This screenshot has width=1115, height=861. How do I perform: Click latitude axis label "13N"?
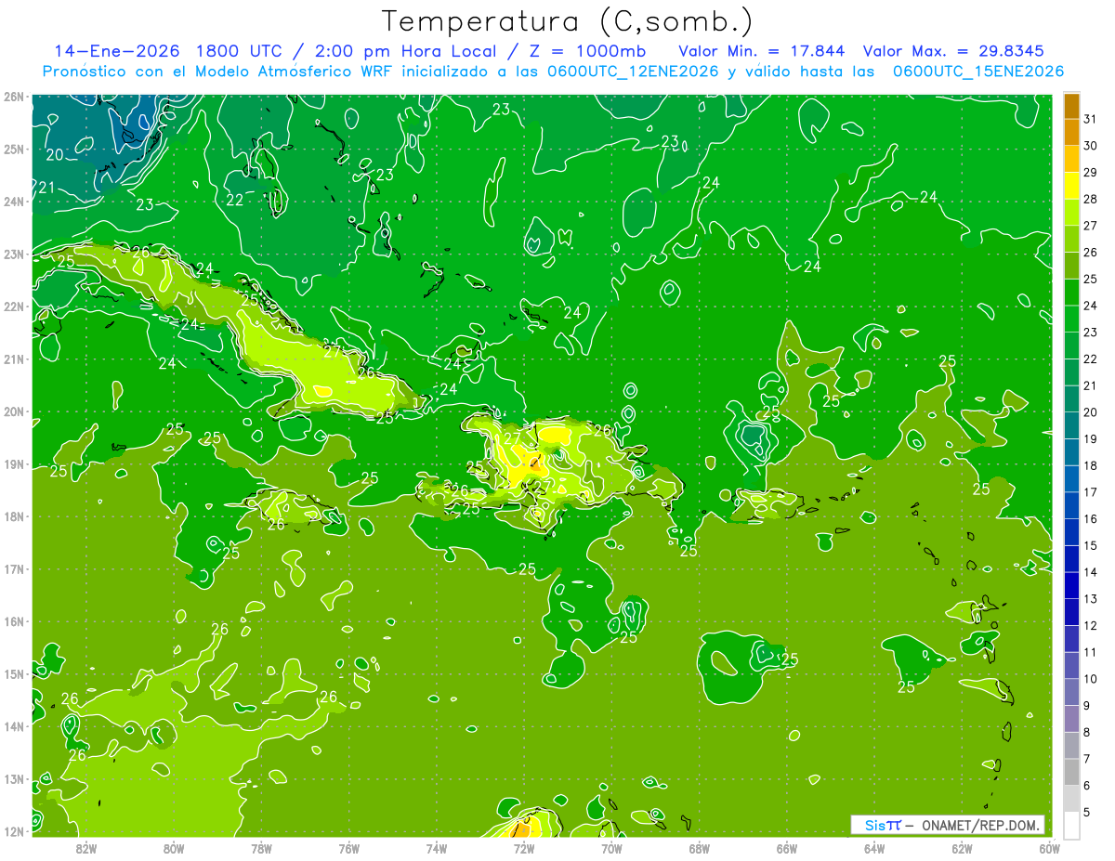pyautogui.click(x=13, y=779)
